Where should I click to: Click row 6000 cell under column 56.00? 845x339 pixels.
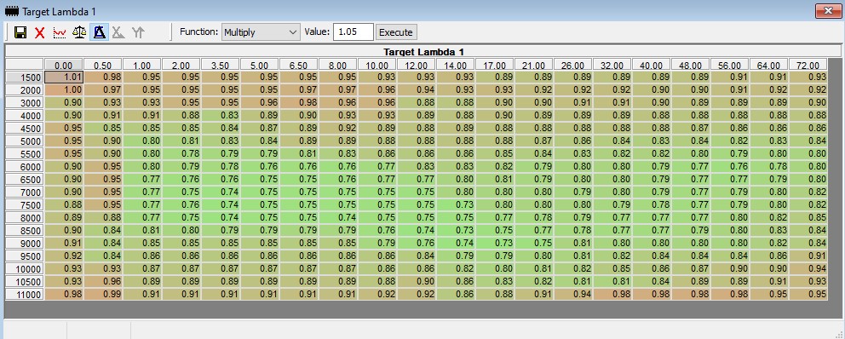click(x=730, y=167)
